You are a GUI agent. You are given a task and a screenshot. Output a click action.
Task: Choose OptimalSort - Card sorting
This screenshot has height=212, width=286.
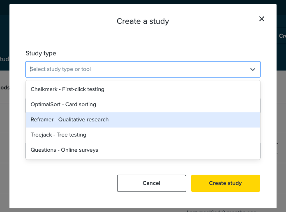click(143, 105)
